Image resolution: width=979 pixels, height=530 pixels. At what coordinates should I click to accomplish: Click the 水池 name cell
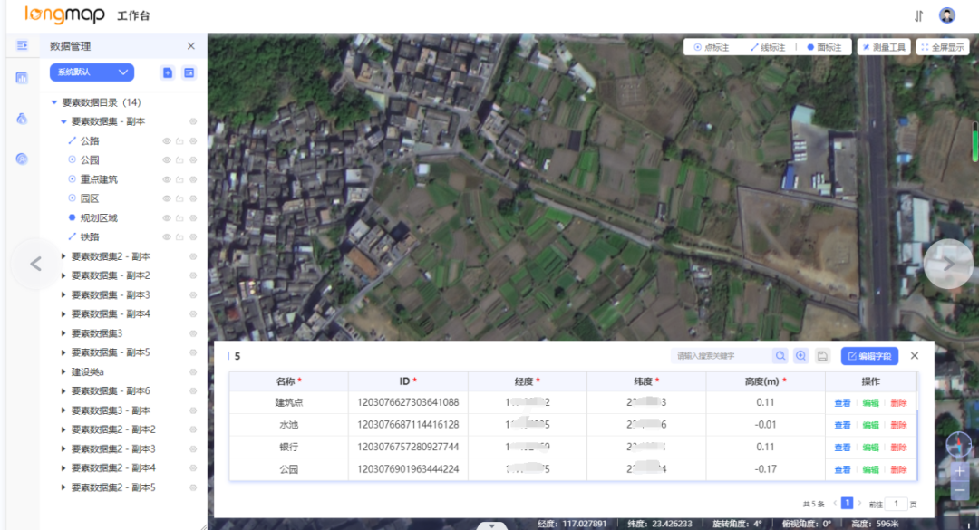click(288, 425)
